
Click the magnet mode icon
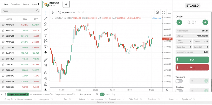point(46,73)
